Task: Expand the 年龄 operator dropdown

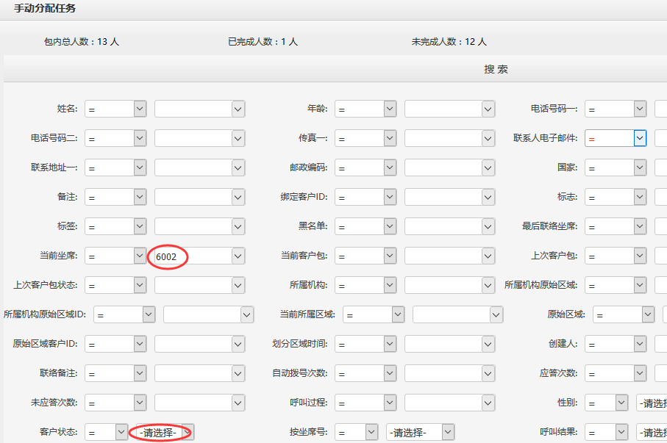Action: (x=365, y=109)
